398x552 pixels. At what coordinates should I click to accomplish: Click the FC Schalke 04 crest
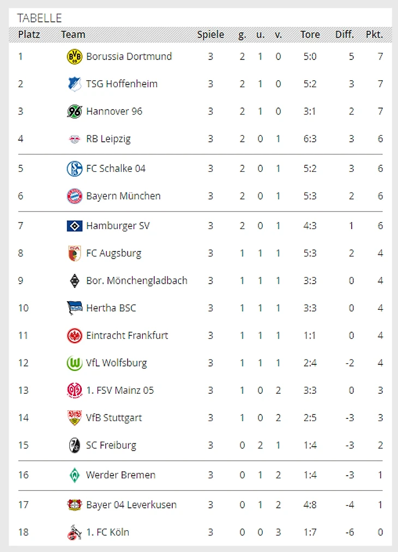pyautogui.click(x=74, y=169)
